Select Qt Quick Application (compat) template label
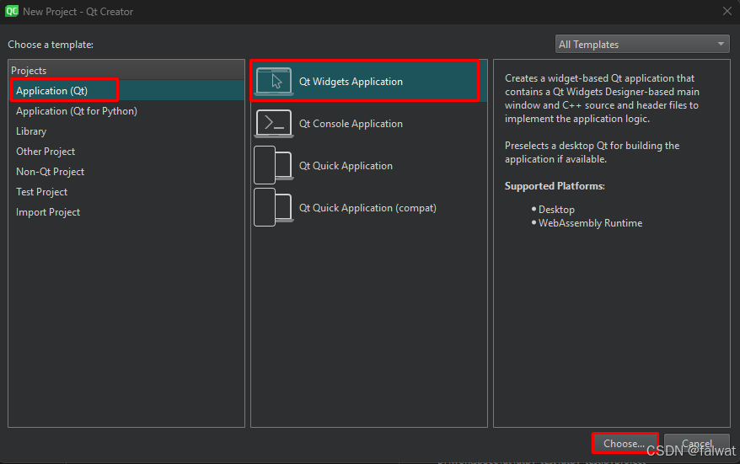 pos(367,208)
